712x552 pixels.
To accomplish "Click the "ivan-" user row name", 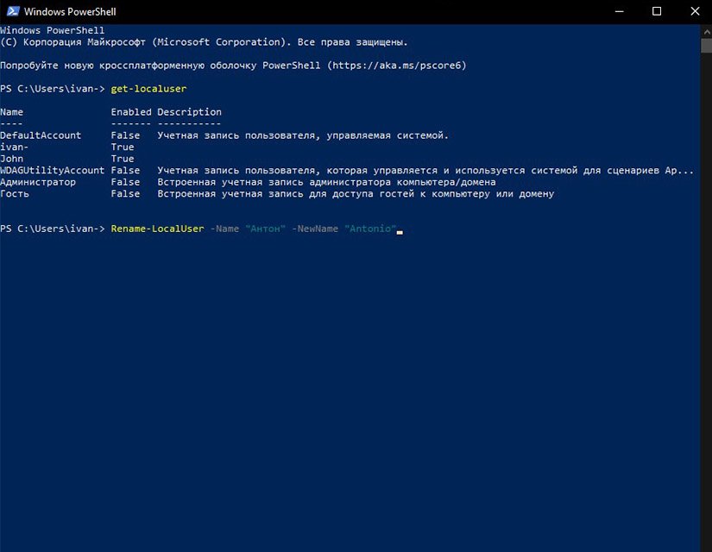I will (15, 147).
